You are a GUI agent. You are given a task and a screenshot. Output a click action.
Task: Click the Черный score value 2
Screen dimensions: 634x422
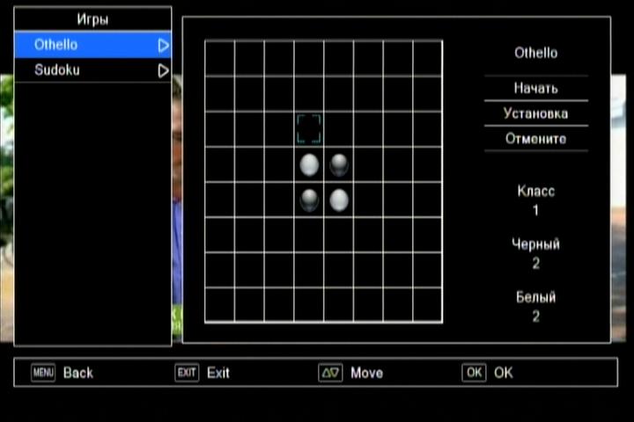[x=535, y=264]
